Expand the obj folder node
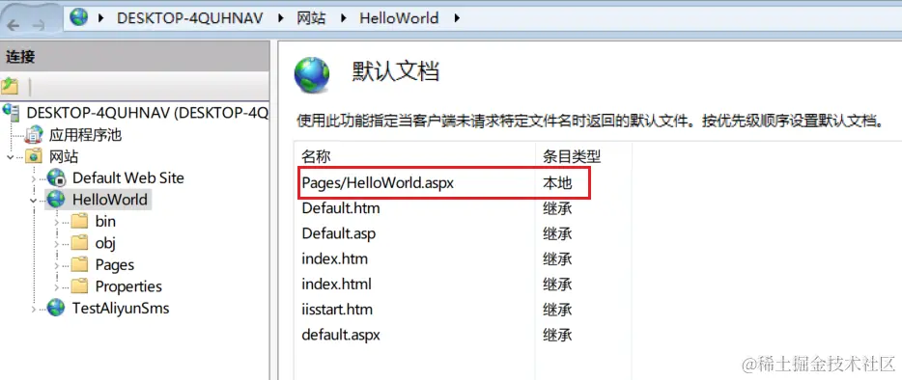The image size is (902, 380). [56, 243]
